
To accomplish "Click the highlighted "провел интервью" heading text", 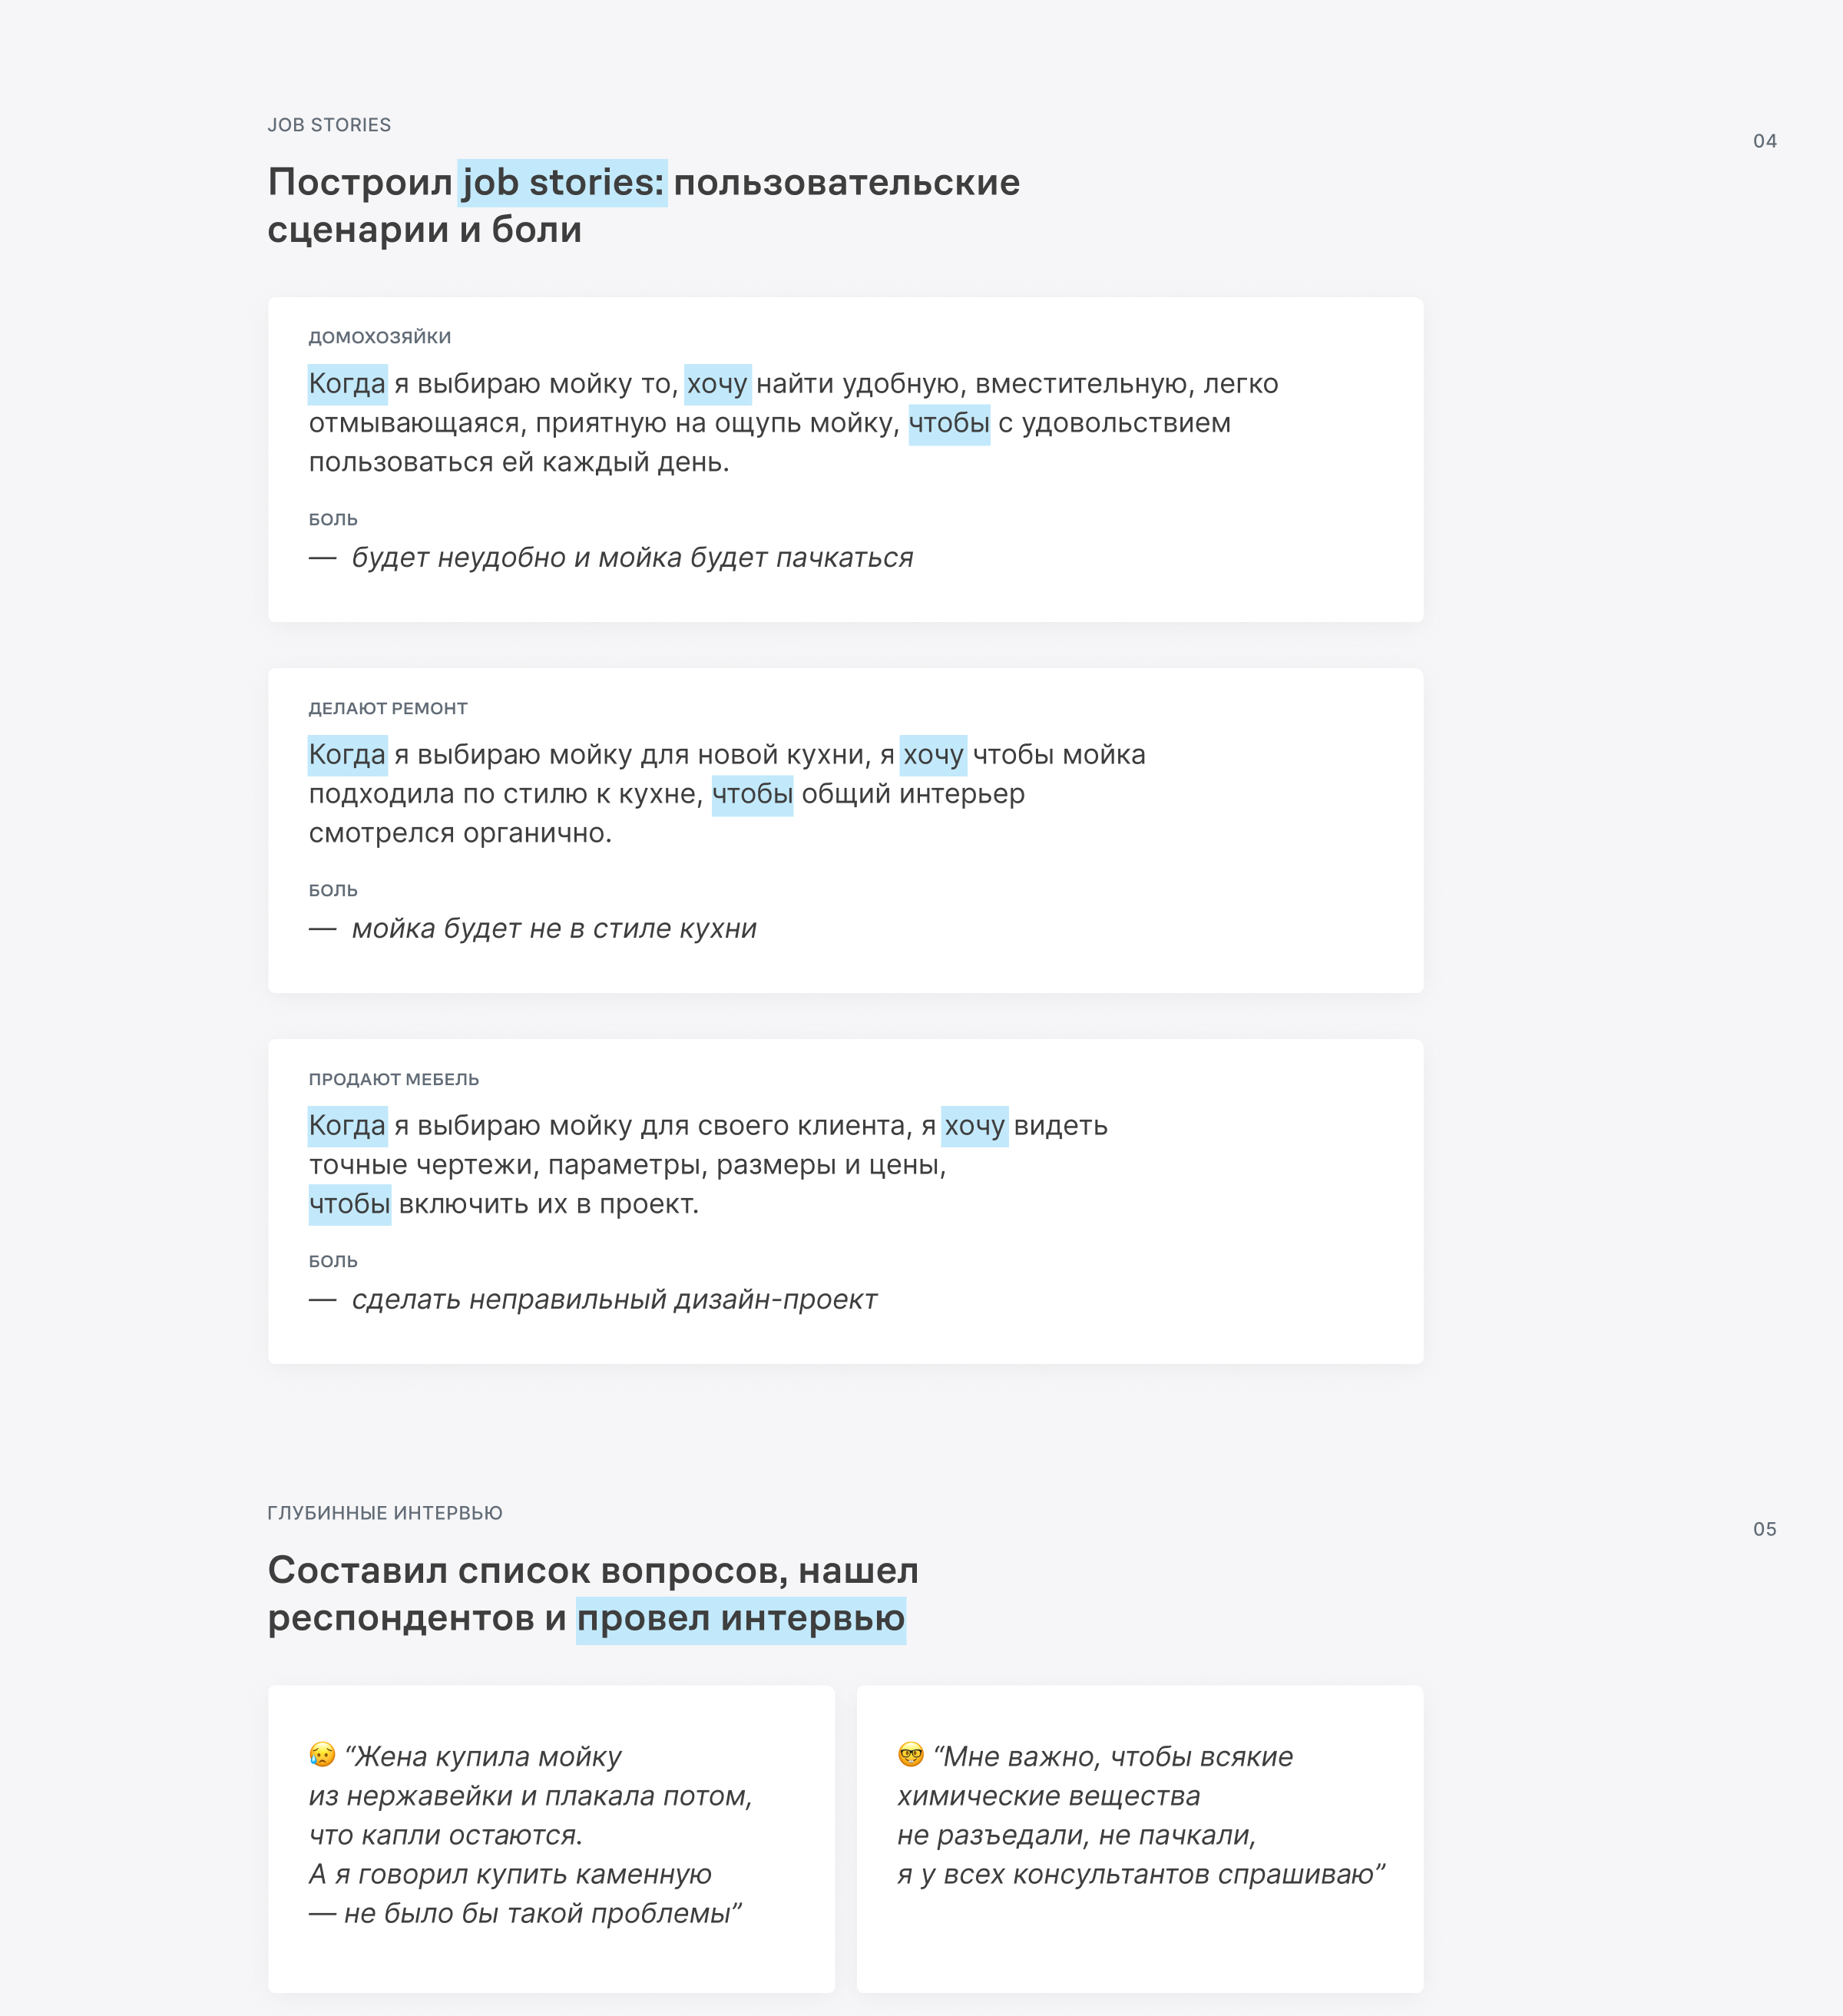I will [x=741, y=1618].
